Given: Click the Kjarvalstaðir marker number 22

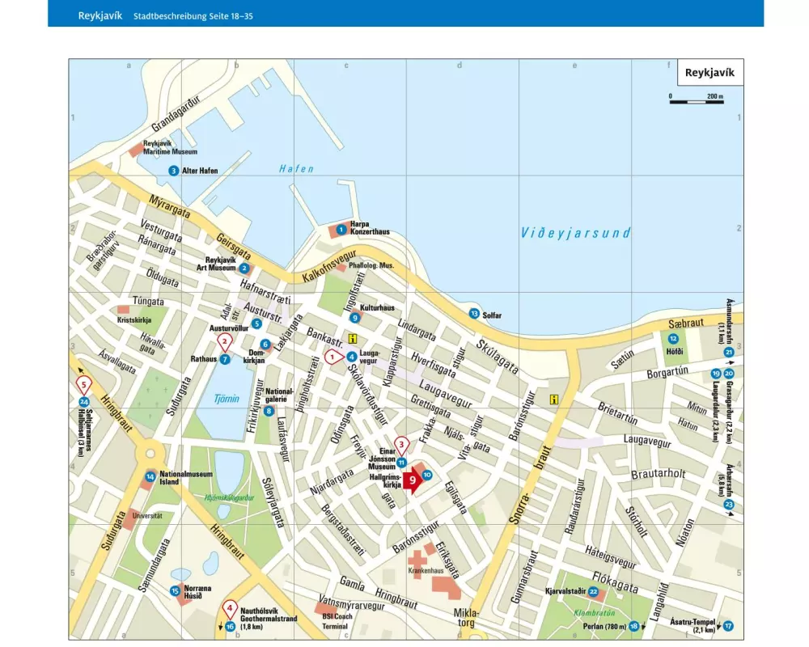Looking at the screenshot, I should 593,592.
